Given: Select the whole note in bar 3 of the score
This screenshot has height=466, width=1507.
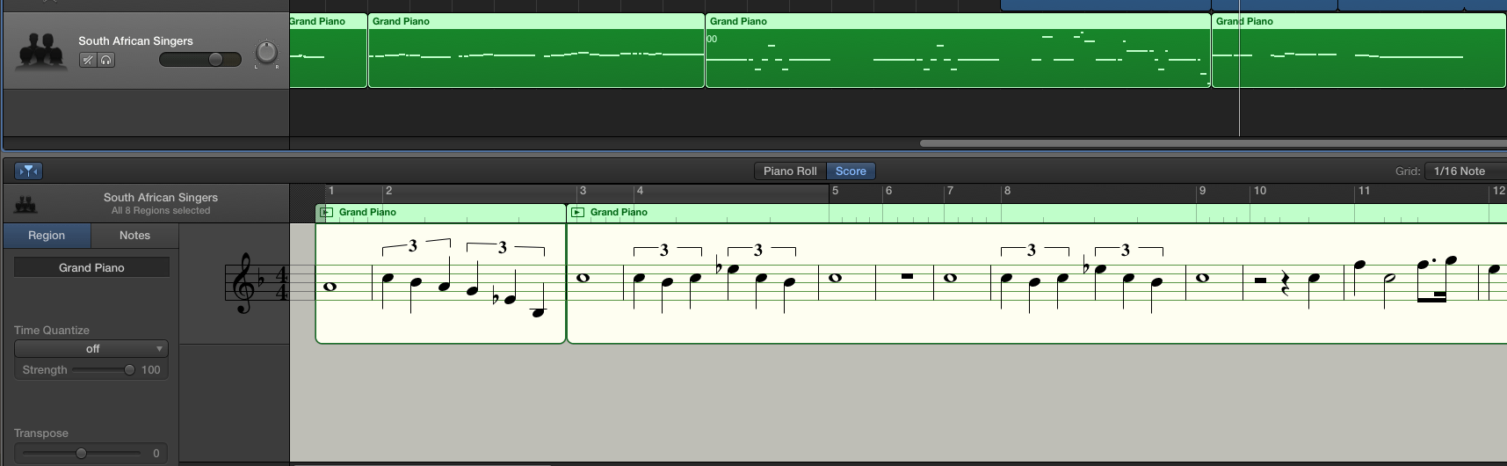Looking at the screenshot, I should point(583,278).
